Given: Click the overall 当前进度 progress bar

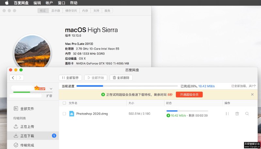Looking at the screenshot, I should click(x=127, y=86).
